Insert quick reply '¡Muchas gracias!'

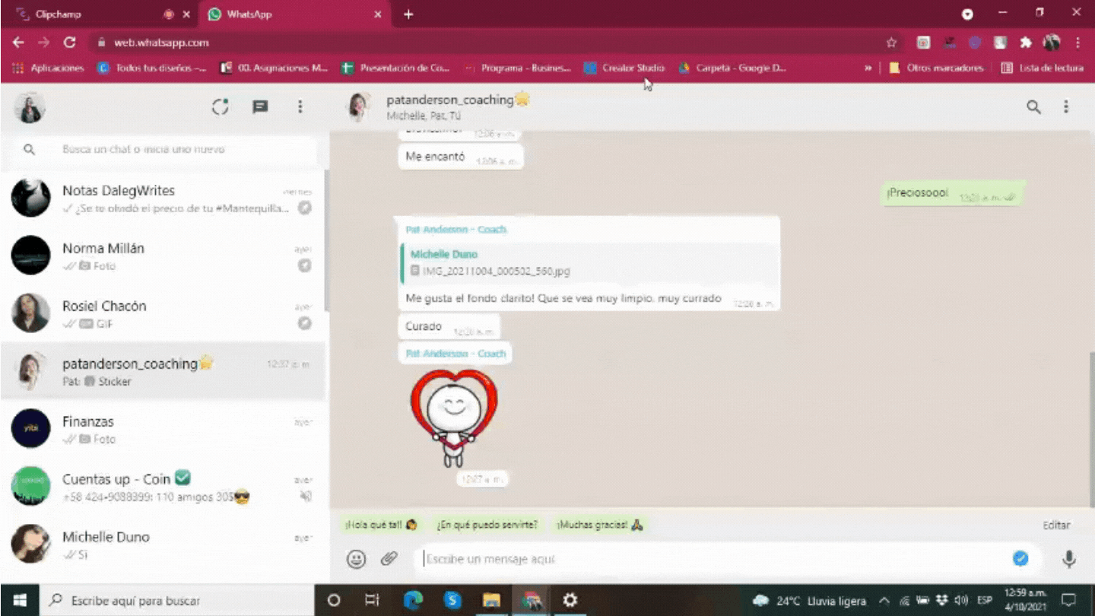600,525
